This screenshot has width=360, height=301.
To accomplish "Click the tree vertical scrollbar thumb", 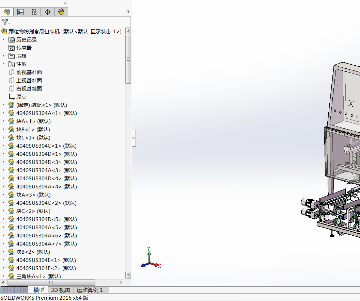I will click(x=129, y=59).
